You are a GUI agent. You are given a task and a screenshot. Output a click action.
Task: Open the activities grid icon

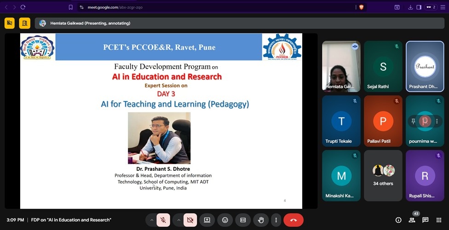[439, 220]
